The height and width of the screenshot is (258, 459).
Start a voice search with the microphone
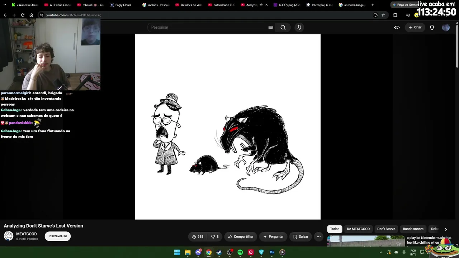click(x=299, y=28)
